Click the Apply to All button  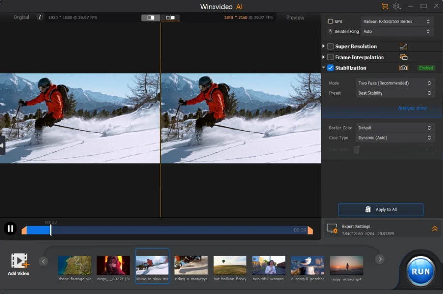pos(381,209)
